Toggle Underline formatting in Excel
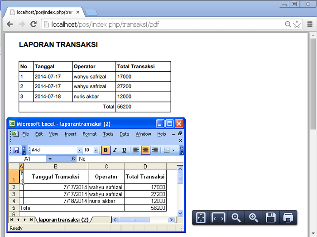The width and height of the screenshot is (317, 237). [124, 150]
